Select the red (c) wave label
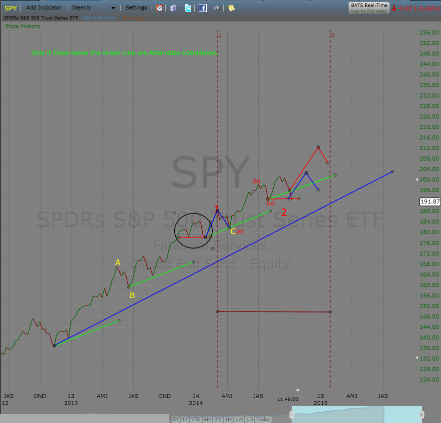The width and height of the screenshot is (441, 423). 270,203
